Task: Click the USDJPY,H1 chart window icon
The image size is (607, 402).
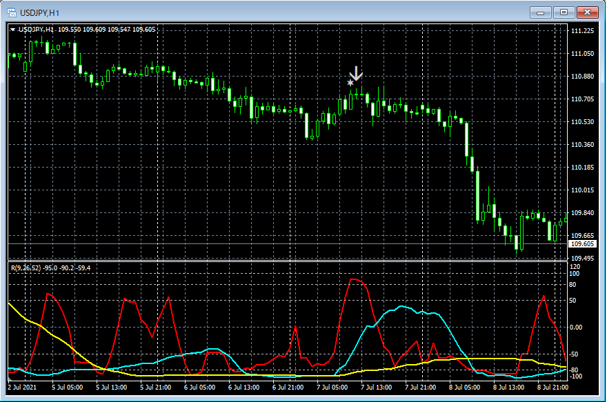Action: (12, 13)
